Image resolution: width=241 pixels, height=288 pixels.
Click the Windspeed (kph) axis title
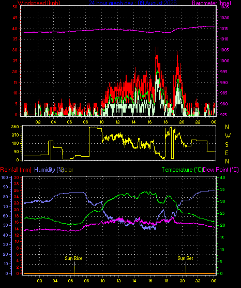click(39, 3)
